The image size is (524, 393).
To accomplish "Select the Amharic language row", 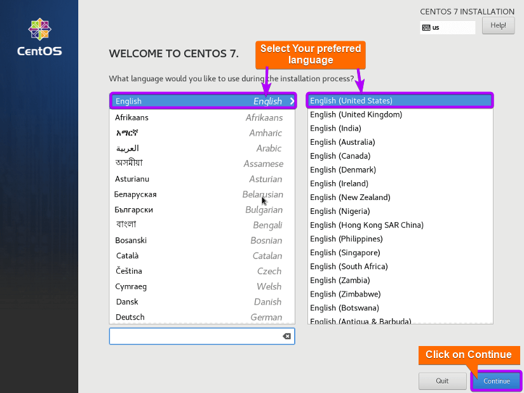I will (202, 133).
